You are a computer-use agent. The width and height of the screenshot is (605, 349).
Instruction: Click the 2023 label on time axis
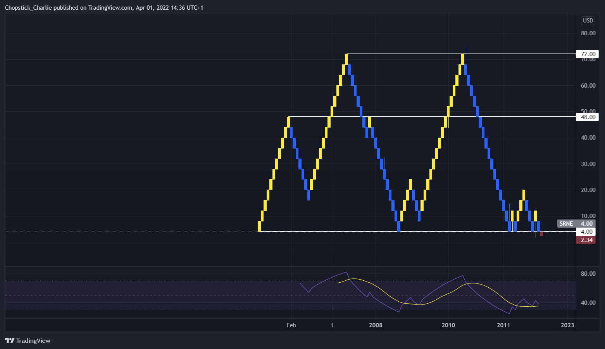(567, 325)
